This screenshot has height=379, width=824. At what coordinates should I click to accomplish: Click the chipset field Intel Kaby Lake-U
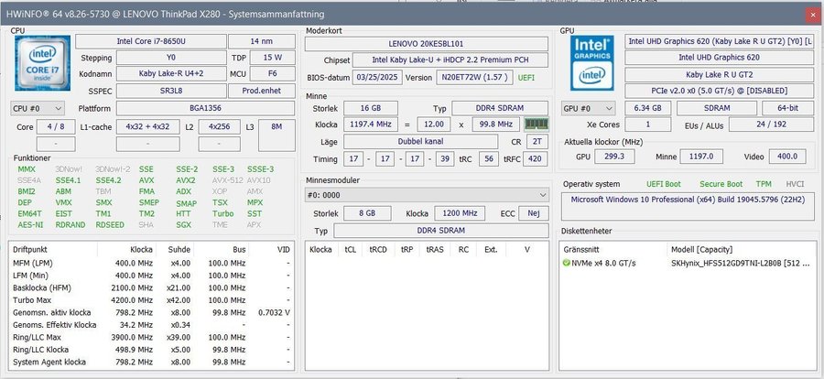[x=450, y=60]
